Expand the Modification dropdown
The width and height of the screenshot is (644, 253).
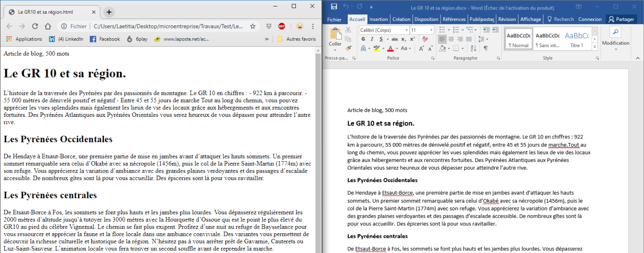615,49
